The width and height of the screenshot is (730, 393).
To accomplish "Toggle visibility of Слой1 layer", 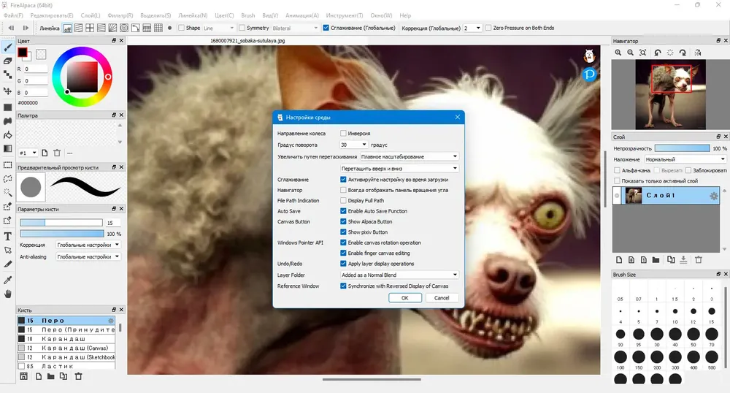I will click(617, 196).
